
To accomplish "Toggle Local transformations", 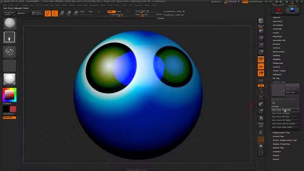I will coord(261,73).
